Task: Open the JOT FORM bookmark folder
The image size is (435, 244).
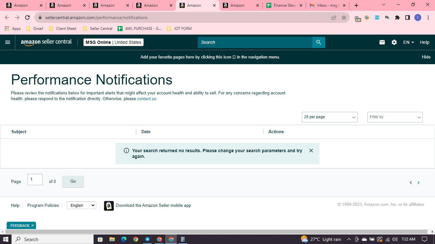Action: 180,29
